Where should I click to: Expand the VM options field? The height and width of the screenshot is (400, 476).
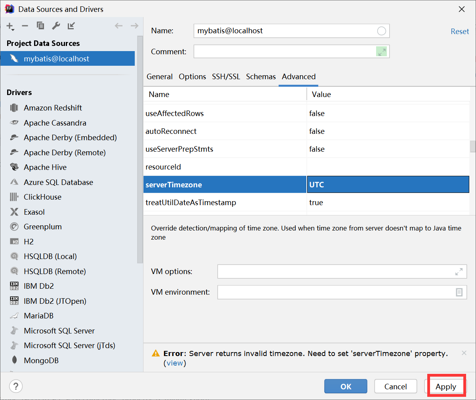coord(459,272)
